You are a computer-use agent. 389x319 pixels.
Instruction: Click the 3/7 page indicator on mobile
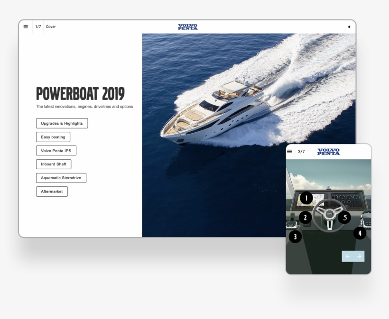(302, 152)
